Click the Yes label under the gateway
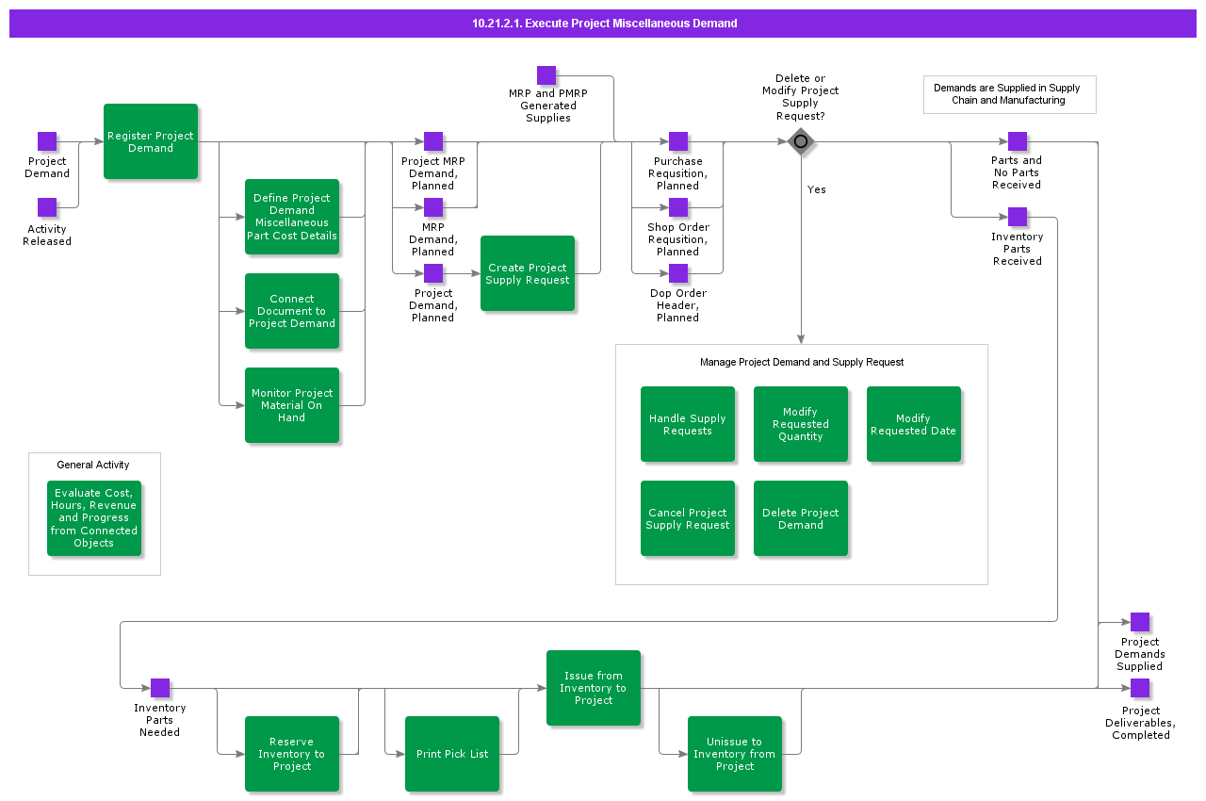1206x801 pixels. [x=817, y=189]
